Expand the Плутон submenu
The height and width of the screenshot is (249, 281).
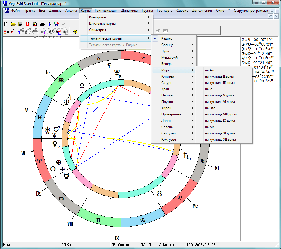(174, 102)
